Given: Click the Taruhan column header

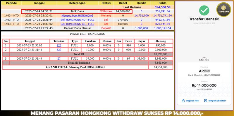Looking at the screenshot, I should [x=90, y=41].
